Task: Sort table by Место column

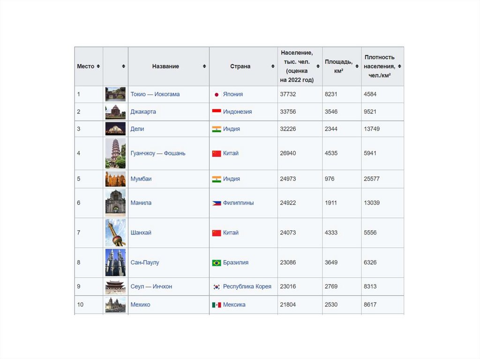Action: pyautogui.click(x=98, y=66)
